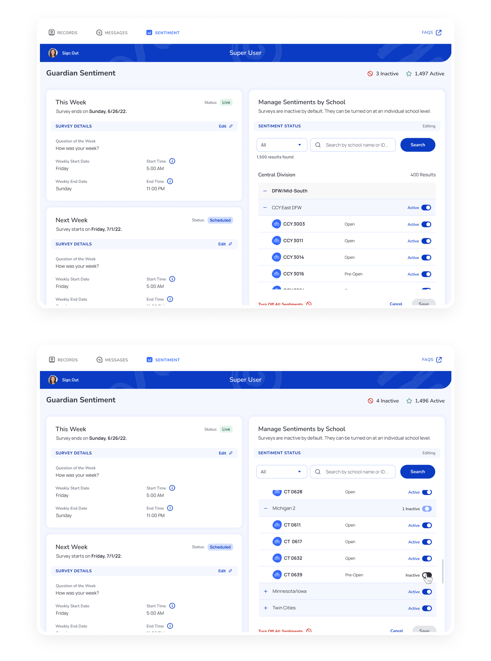Click Next Week End Time info icon, upper screen
This screenshot has height=661, width=491.
coord(170,299)
